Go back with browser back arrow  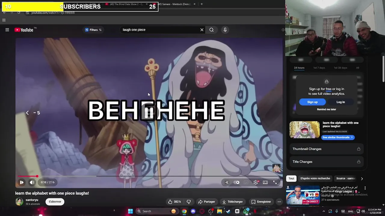pyautogui.click(x=4, y=13)
